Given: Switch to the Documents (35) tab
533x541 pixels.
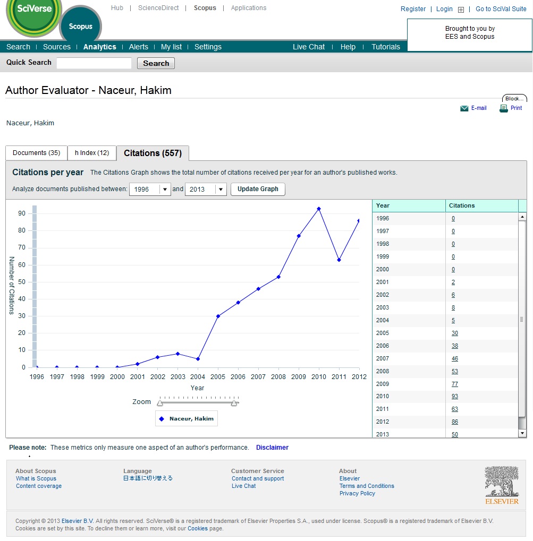Looking at the screenshot, I should pos(36,153).
